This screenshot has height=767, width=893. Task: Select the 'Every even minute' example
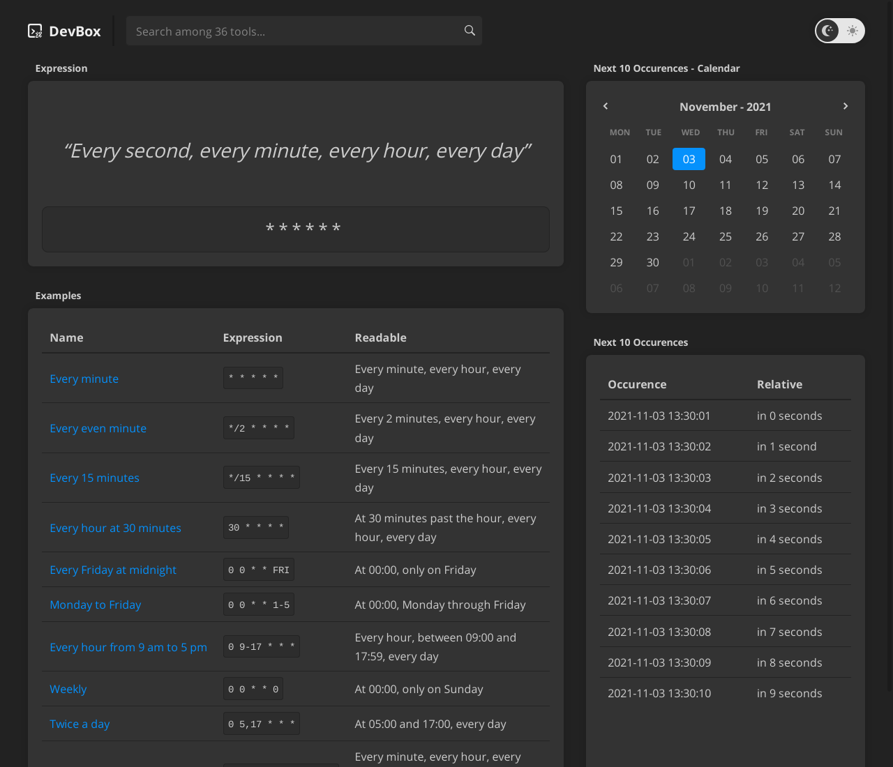tap(98, 428)
